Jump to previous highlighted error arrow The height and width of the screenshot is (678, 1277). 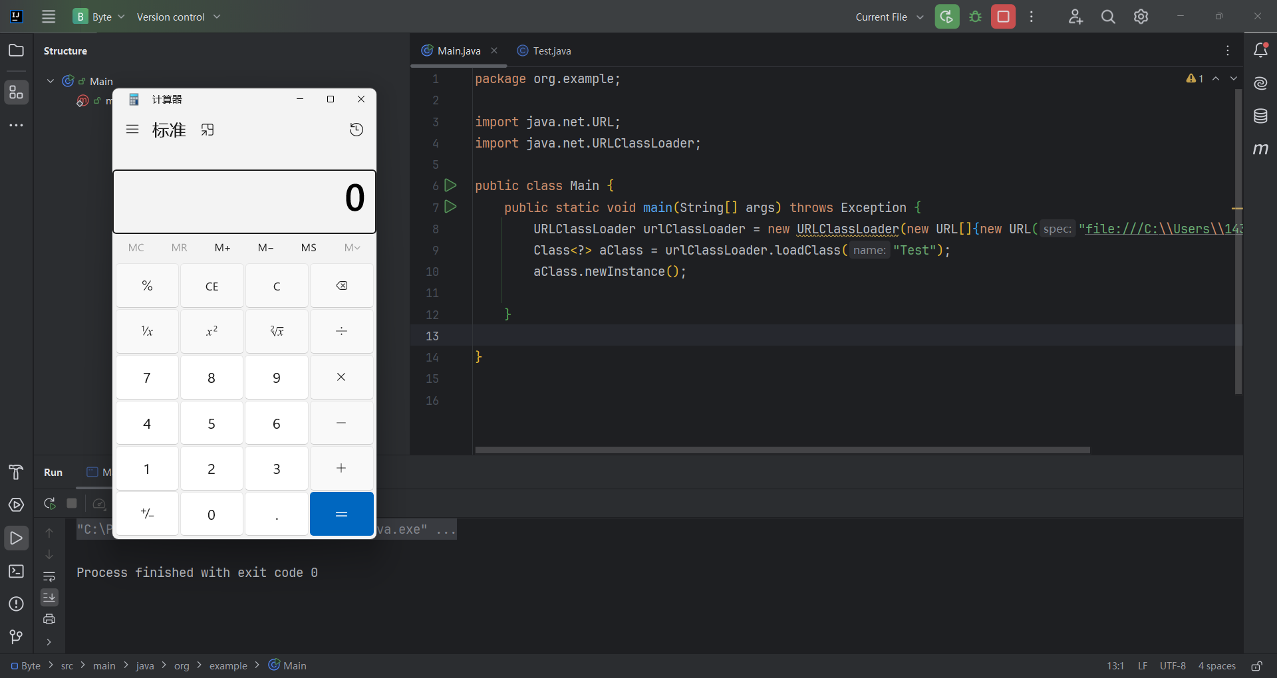[1216, 78]
